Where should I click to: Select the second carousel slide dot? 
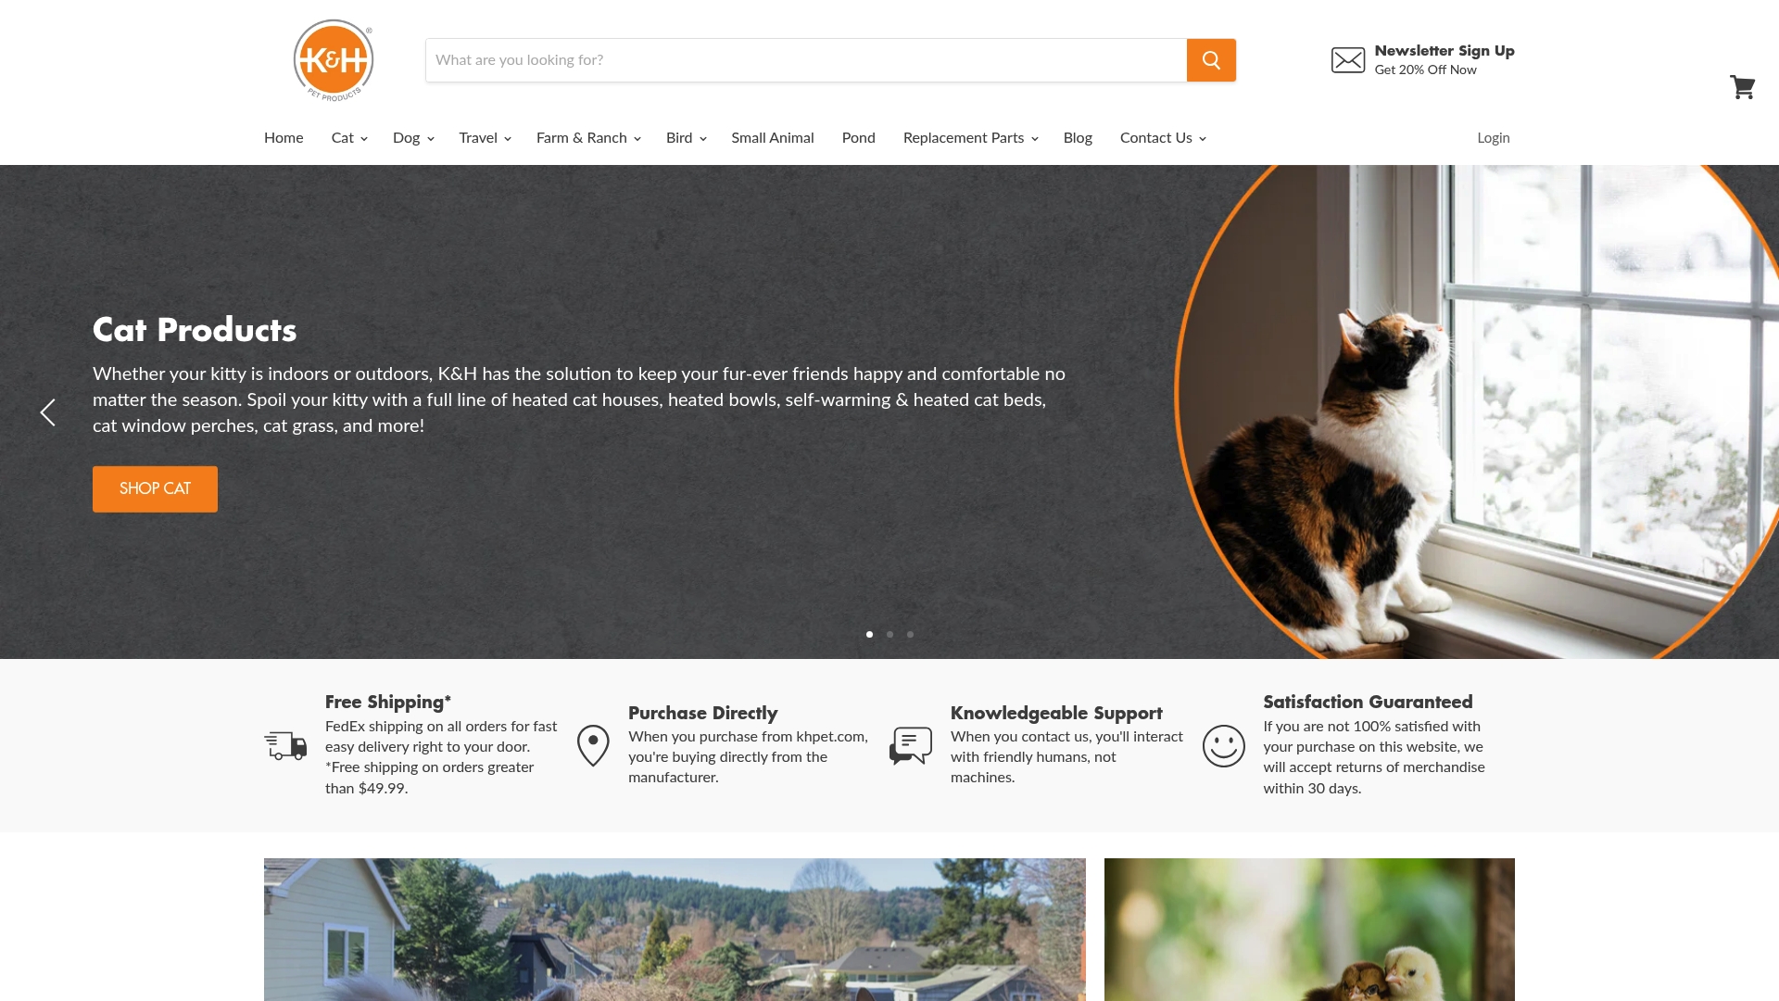click(x=889, y=635)
